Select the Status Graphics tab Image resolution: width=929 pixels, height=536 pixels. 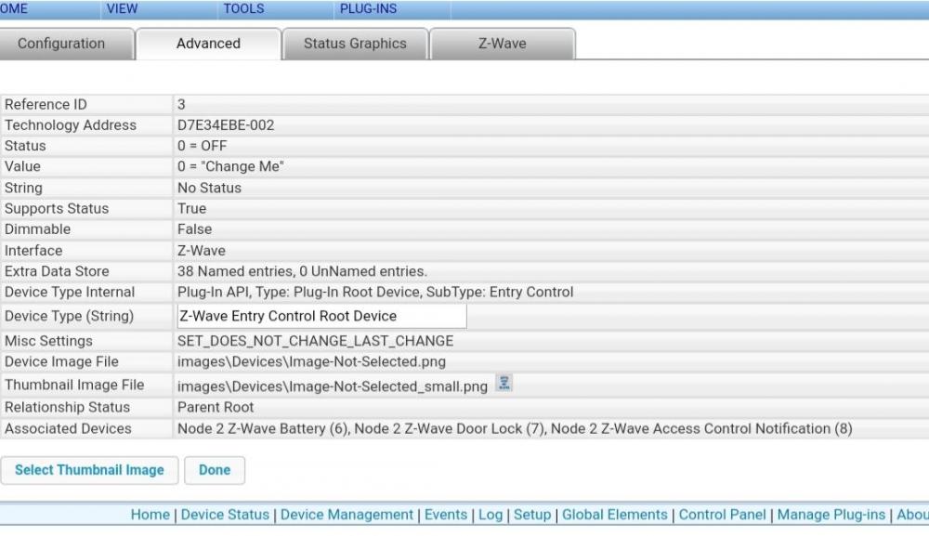tap(355, 44)
